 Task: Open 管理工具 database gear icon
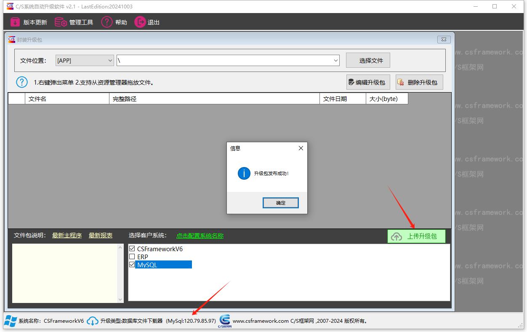[x=61, y=22]
